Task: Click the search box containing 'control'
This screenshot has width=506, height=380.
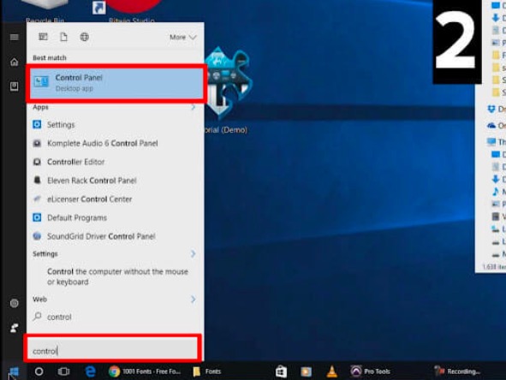Action: pos(112,348)
